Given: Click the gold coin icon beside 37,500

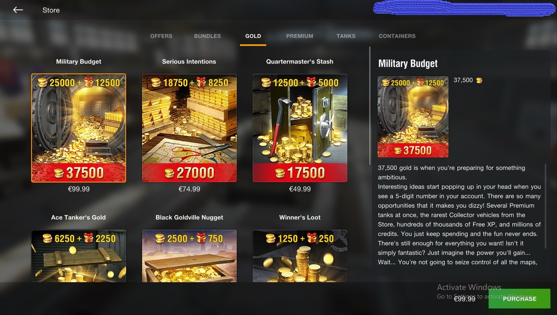Looking at the screenshot, I should pos(479,80).
